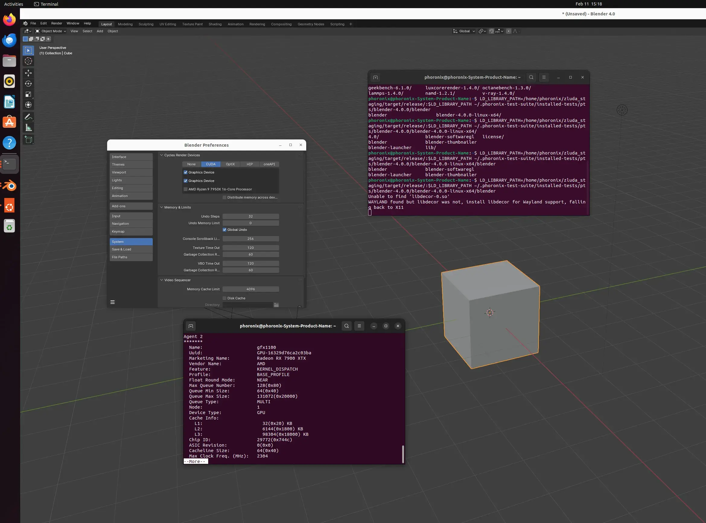This screenshot has width=706, height=523.
Task: Open preferences hamburger menu in Blender Preferences
Action: pos(112,302)
